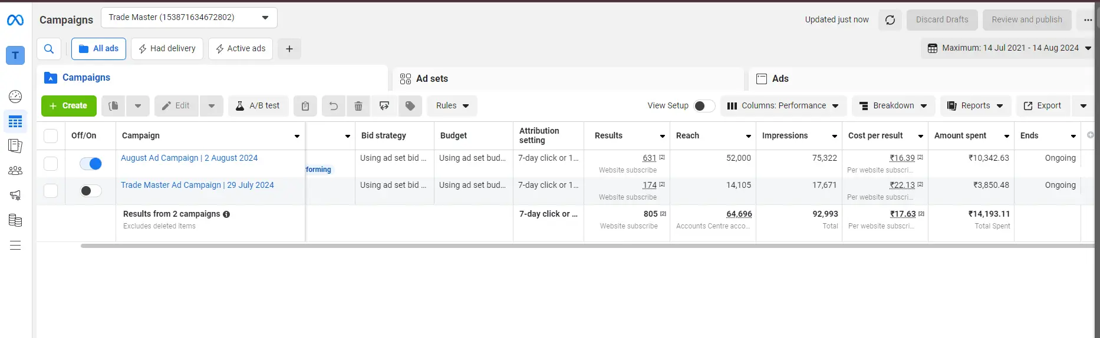Click Review and publish button
This screenshot has width=1100, height=338.
click(x=1027, y=20)
